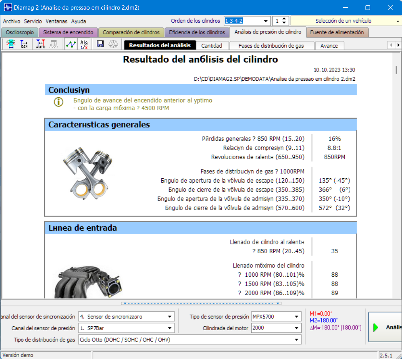This screenshot has height=359, width=402.
Task: Click the yellow info icon in Conclusiyn
Action: click(58, 102)
